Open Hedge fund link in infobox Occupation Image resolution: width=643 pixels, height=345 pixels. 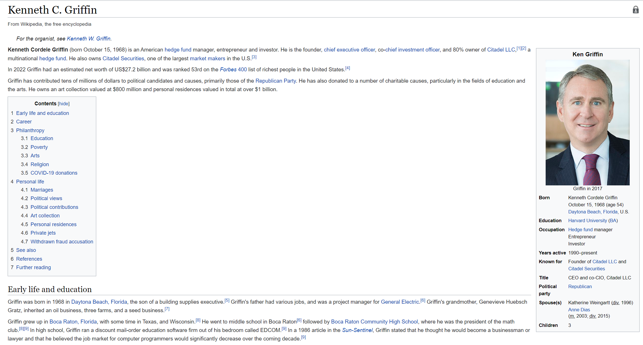point(580,230)
